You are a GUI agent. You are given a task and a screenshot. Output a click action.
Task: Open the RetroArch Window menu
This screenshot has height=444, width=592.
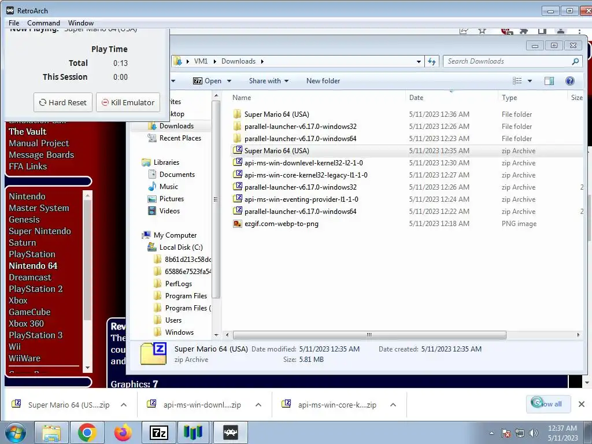click(81, 23)
